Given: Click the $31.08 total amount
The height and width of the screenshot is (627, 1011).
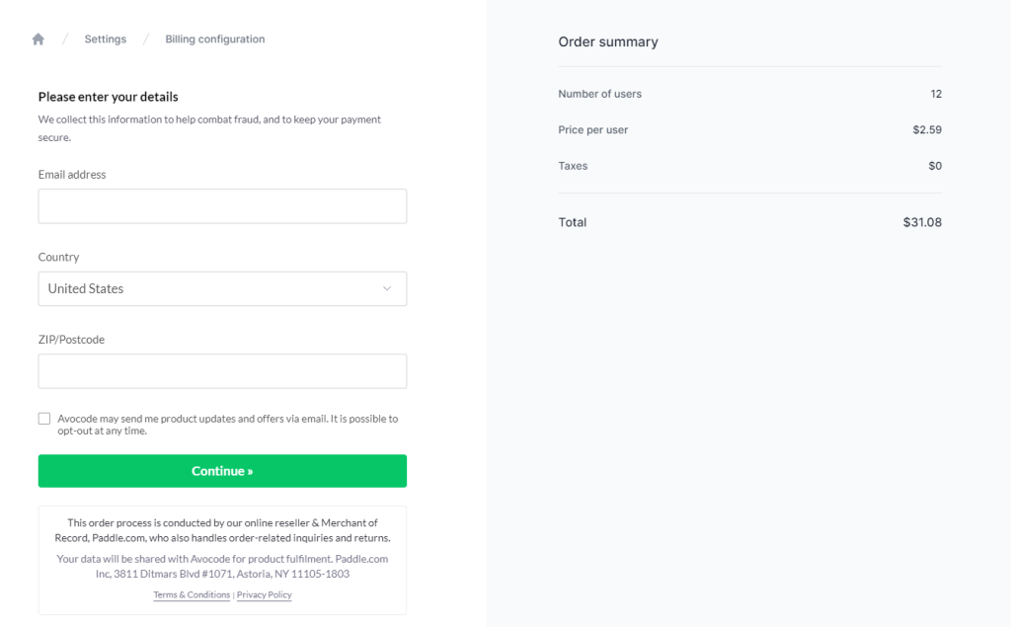Looking at the screenshot, I should point(922,222).
